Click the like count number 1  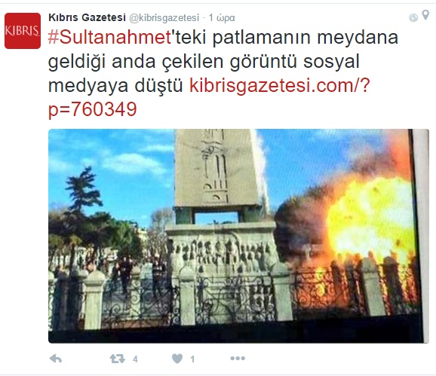(192, 359)
